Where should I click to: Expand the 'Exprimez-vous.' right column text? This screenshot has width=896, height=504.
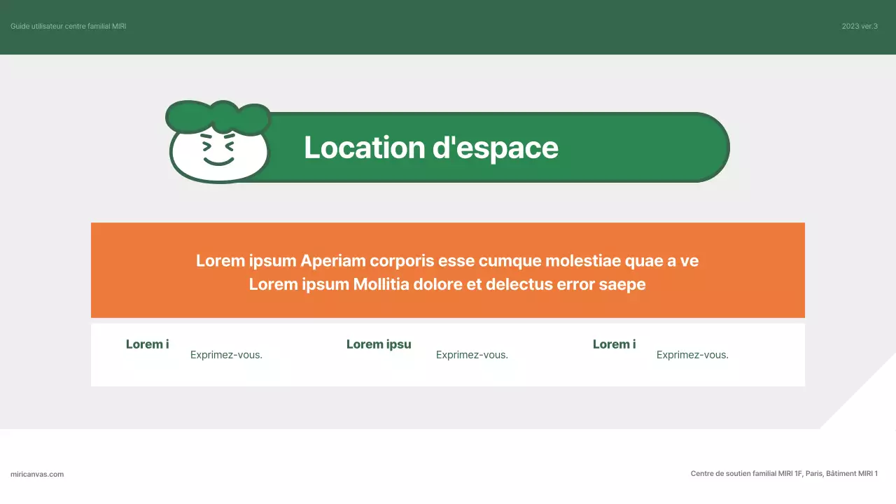coord(692,354)
